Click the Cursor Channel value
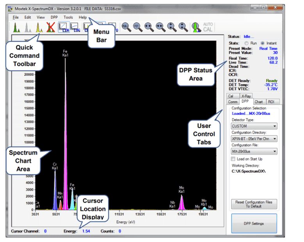Image resolution: width=304 pixels, height=242 pixels. point(45,231)
